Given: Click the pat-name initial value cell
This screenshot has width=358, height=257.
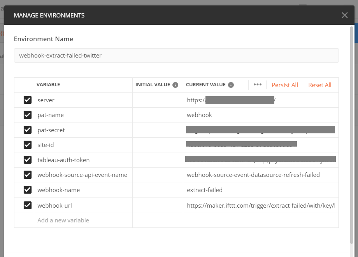Looking at the screenshot, I should point(158,115).
